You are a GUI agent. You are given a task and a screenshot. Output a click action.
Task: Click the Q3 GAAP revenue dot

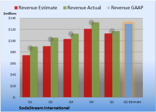click(71, 34)
